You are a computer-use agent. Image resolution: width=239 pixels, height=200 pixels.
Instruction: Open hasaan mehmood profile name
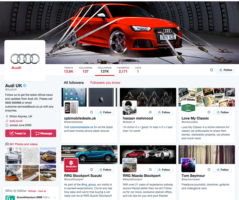(x=138, y=118)
